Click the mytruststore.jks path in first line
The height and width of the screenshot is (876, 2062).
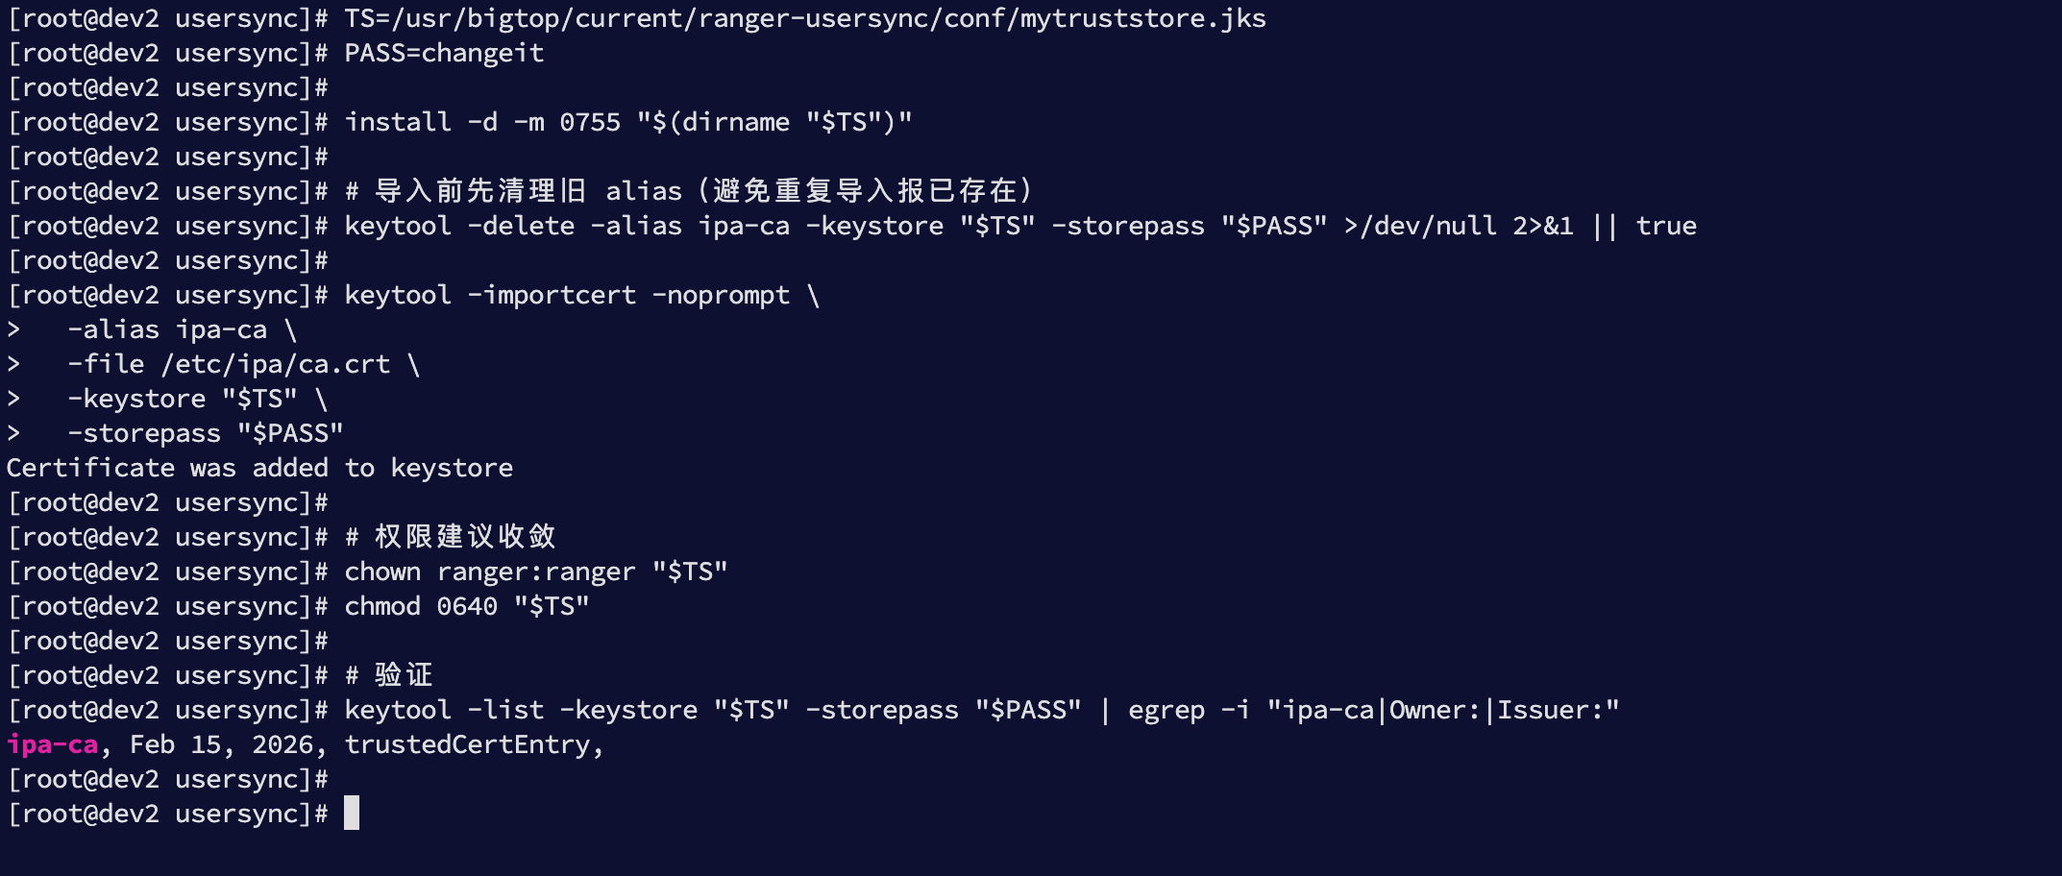tap(1142, 18)
